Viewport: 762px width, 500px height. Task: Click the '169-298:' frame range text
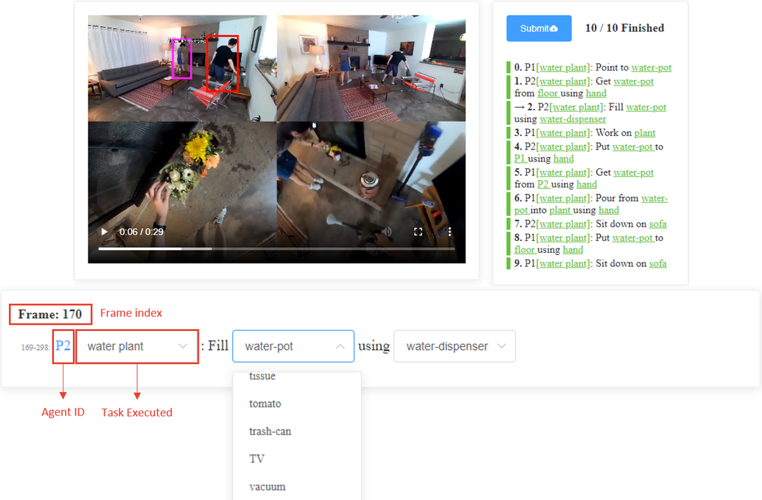pos(36,348)
